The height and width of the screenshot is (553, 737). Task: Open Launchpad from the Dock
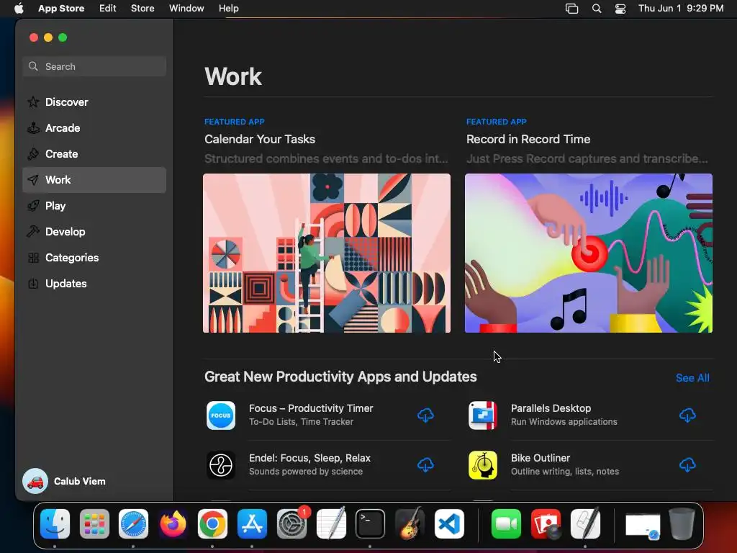point(94,523)
